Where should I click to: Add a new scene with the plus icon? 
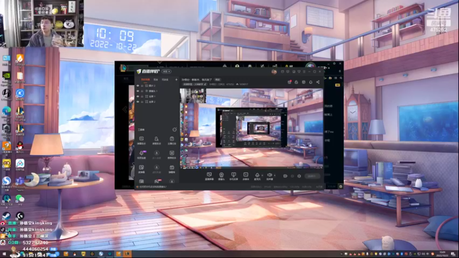coord(176,80)
